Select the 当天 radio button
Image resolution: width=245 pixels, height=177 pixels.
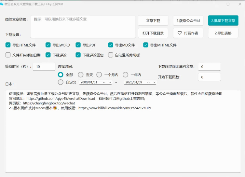[x=81, y=75]
